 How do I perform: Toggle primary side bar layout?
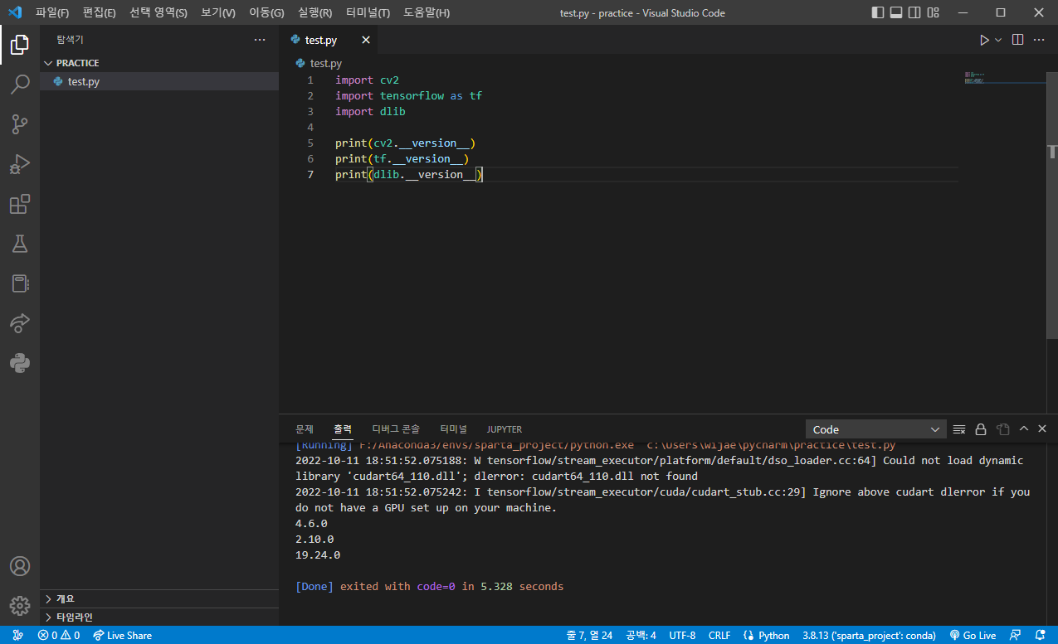(878, 12)
